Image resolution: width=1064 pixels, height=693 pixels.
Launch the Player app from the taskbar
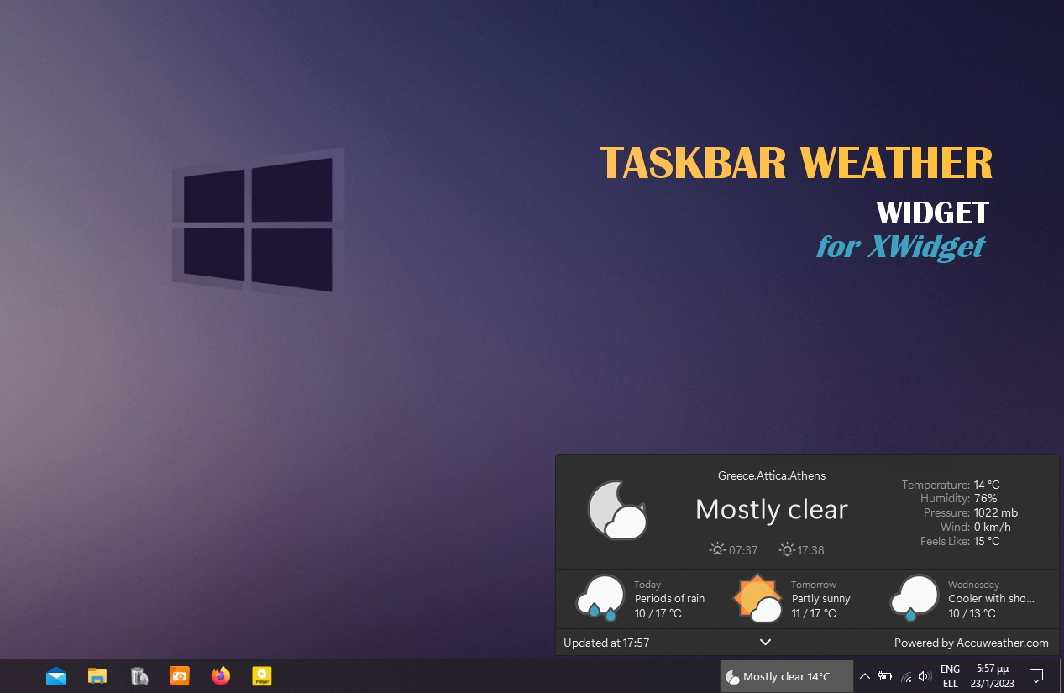coord(261,675)
